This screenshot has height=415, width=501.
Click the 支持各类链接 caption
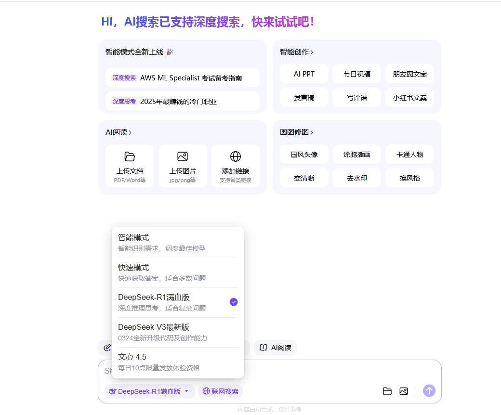pyautogui.click(x=236, y=180)
